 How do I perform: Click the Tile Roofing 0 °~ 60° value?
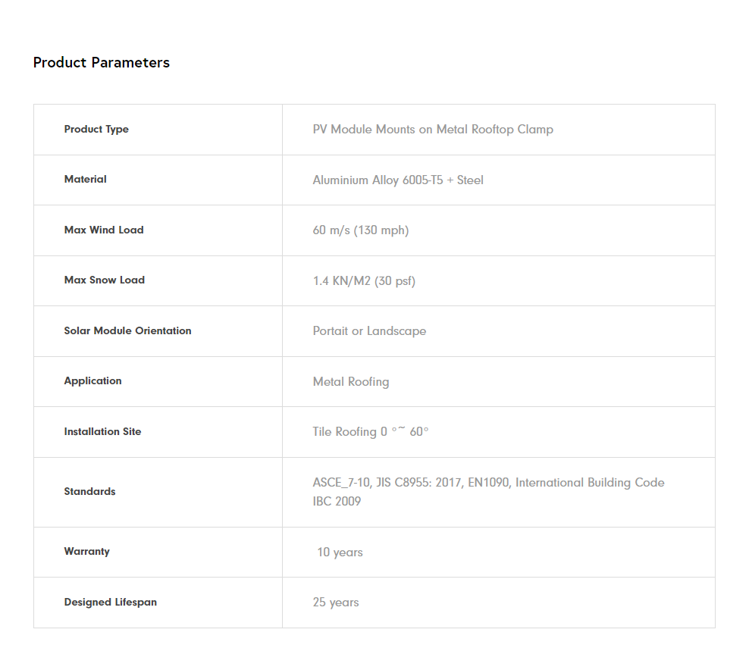[371, 432]
